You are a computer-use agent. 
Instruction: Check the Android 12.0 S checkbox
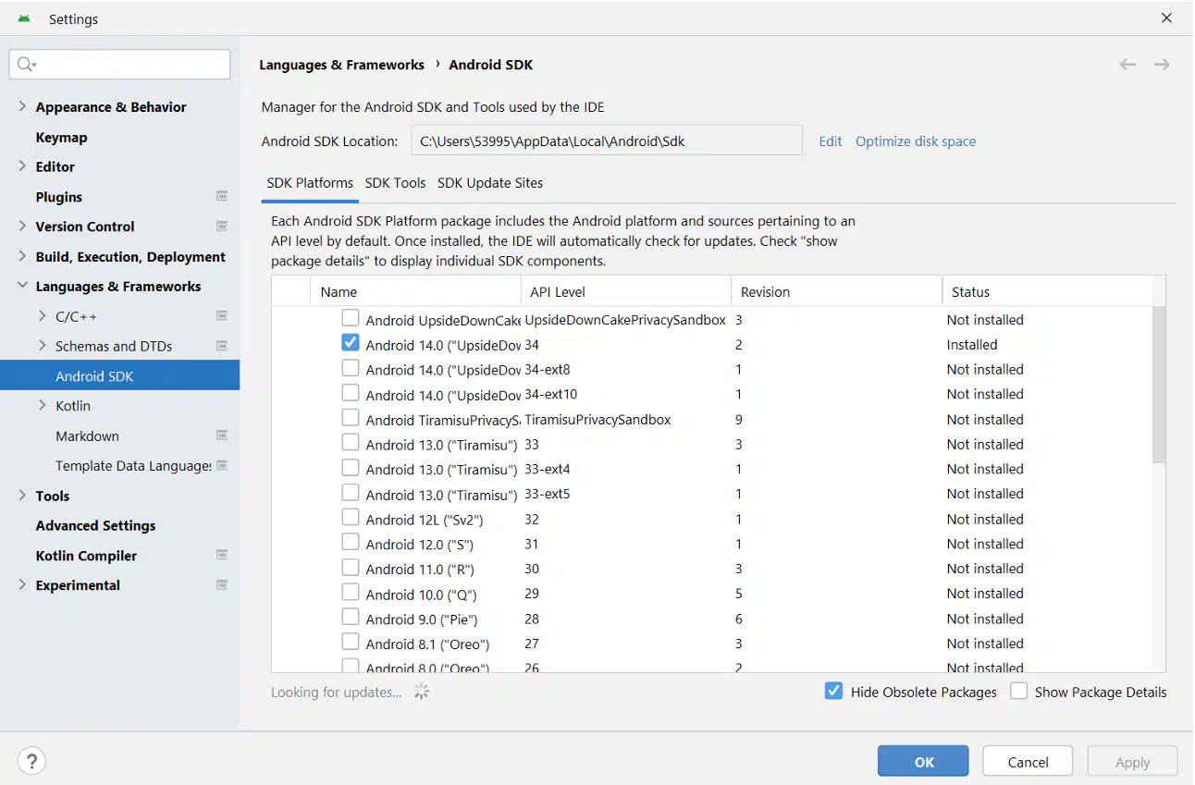[x=351, y=543]
